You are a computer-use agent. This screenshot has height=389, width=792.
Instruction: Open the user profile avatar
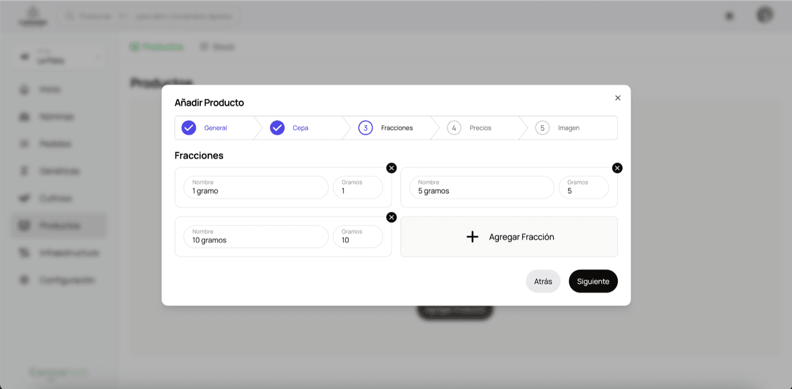765,15
